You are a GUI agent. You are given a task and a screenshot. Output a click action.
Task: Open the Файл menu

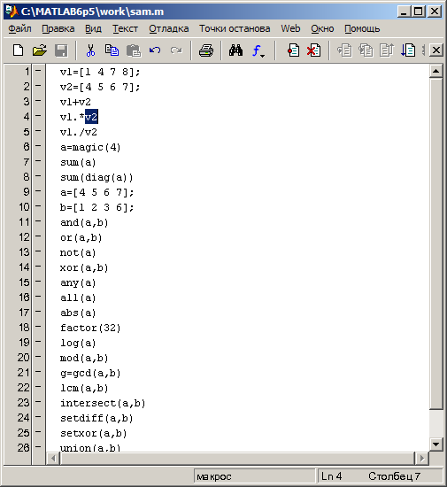tap(19, 28)
